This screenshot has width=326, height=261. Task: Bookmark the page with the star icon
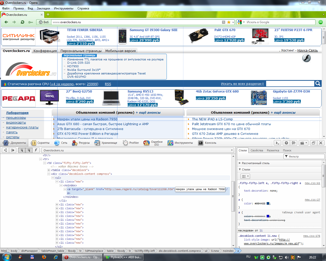click(229, 22)
